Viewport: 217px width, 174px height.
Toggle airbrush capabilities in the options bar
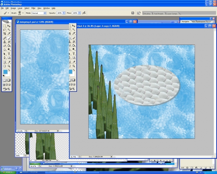pyautogui.click(x=84, y=13)
